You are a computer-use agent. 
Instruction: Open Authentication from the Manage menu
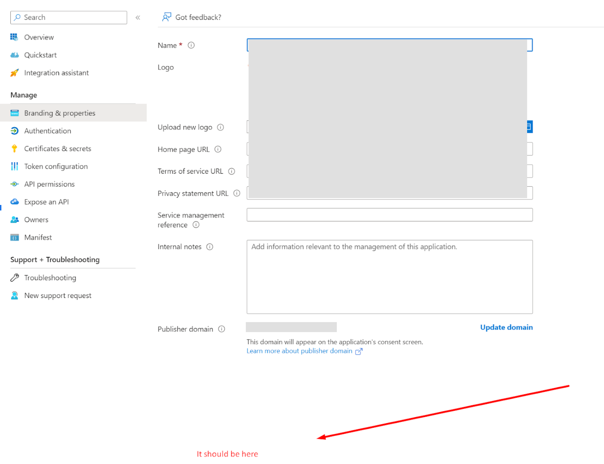47,131
